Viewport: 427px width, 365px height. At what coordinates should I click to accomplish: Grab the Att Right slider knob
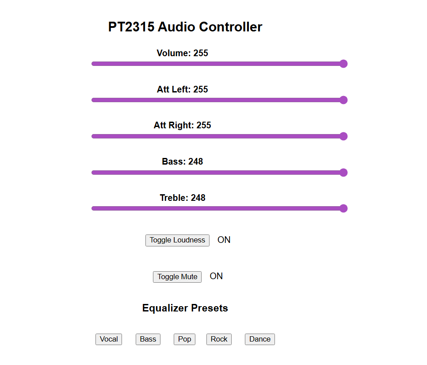[x=343, y=136]
